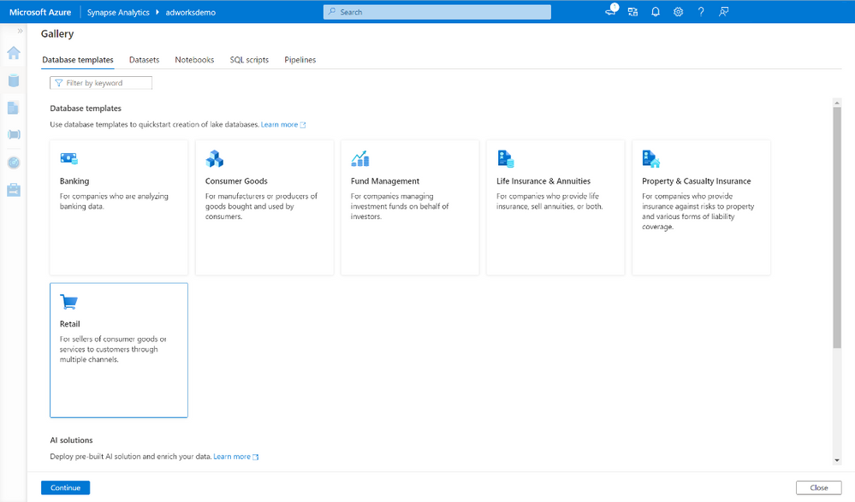Click the Close button
The height and width of the screenshot is (502, 855).
tap(818, 487)
